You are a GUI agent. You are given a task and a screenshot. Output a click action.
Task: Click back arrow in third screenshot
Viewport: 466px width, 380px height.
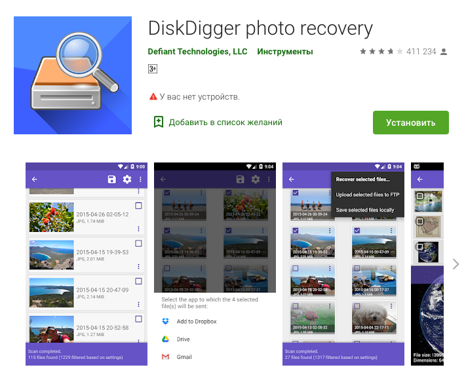(291, 179)
